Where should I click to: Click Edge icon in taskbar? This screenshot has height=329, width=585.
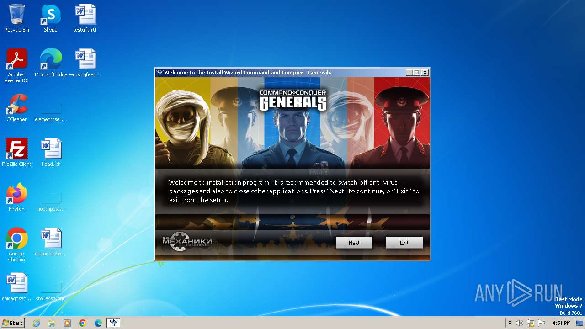(98, 323)
